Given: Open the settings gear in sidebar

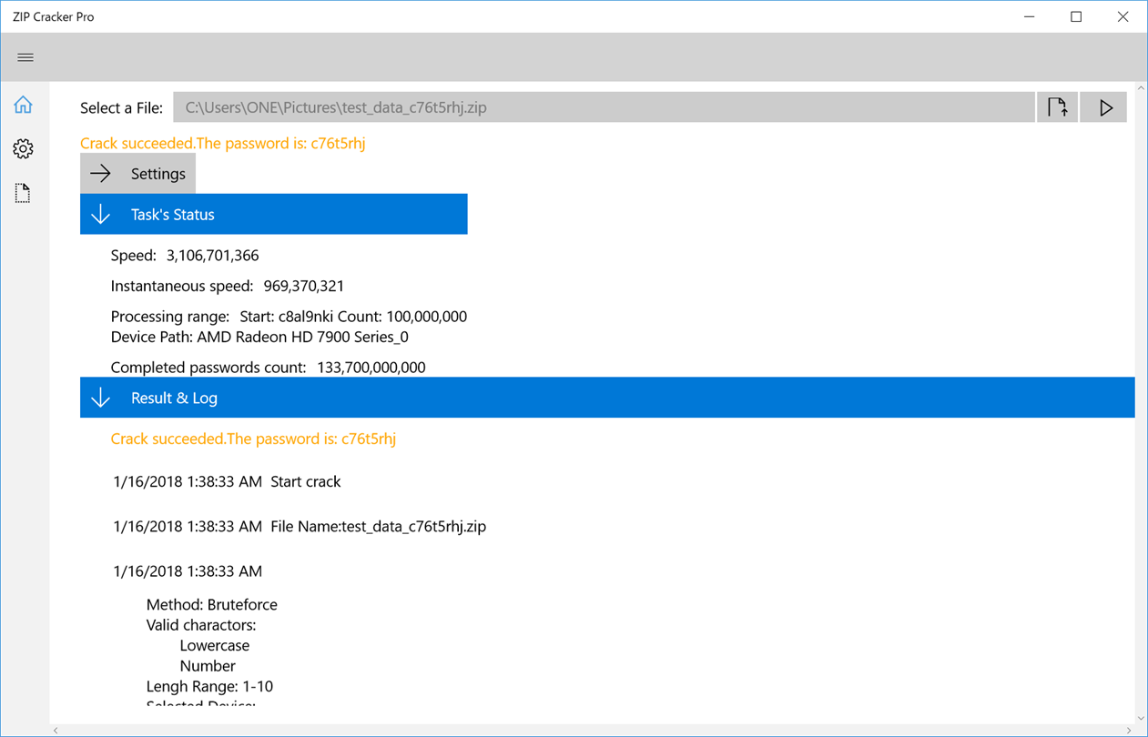Looking at the screenshot, I should click(x=23, y=148).
